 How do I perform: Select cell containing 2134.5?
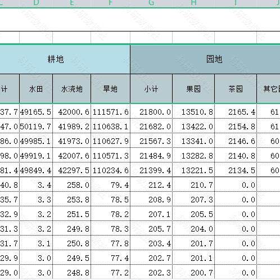pyautogui.click(x=236, y=170)
